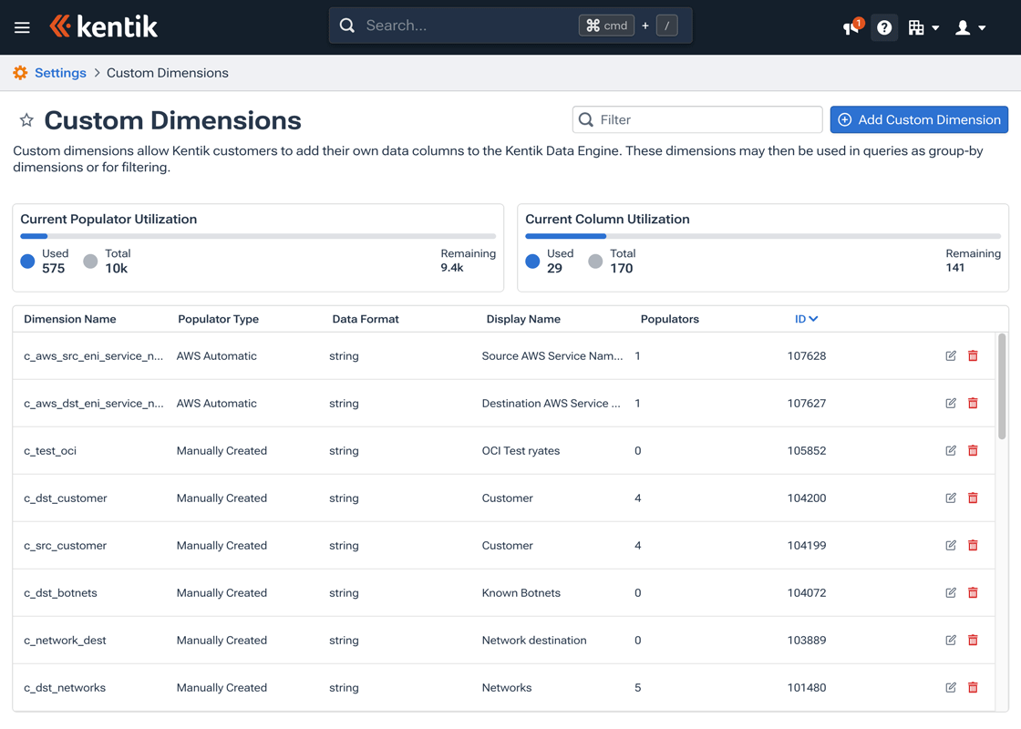The width and height of the screenshot is (1021, 729).
Task: Expand the tenant switcher dropdown arrow
Action: coord(934,27)
